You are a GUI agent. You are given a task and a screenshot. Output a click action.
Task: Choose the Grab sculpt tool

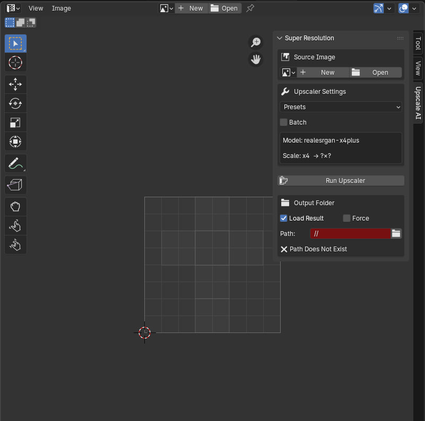tap(15, 207)
